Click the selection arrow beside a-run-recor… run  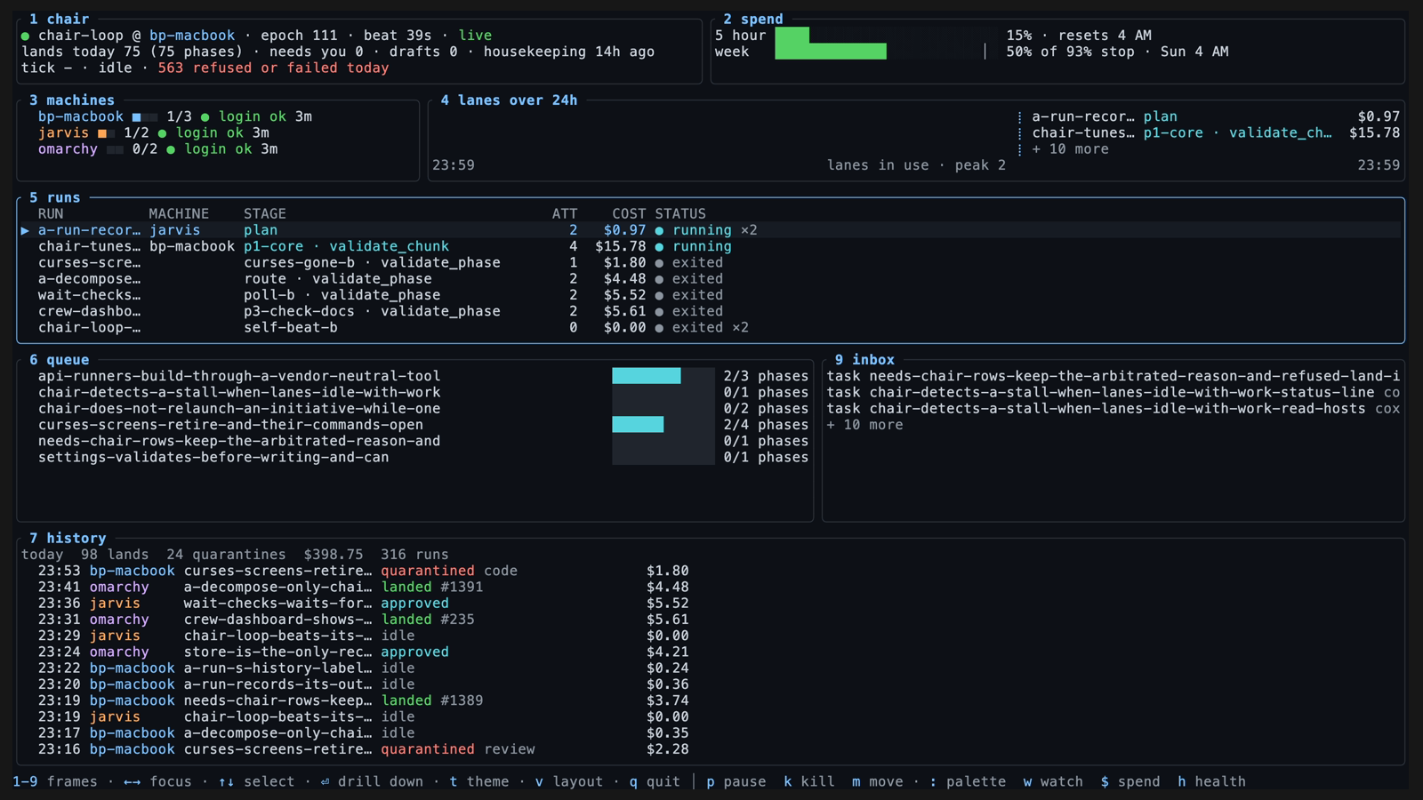26,230
